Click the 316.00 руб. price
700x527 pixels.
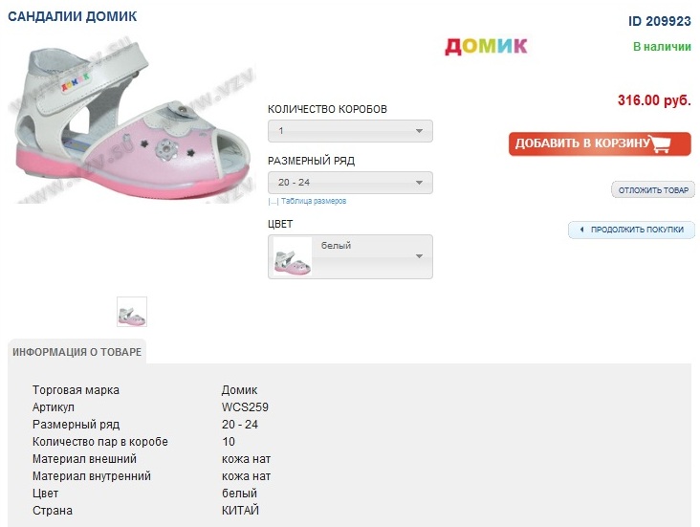click(654, 99)
